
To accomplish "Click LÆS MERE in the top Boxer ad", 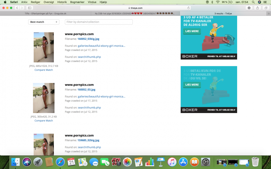I will [x=192, y=31].
